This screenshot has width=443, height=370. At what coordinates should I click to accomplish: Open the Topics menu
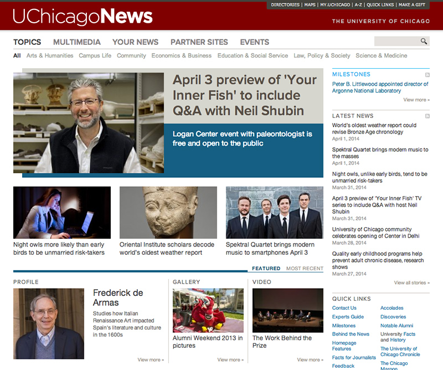coord(27,42)
